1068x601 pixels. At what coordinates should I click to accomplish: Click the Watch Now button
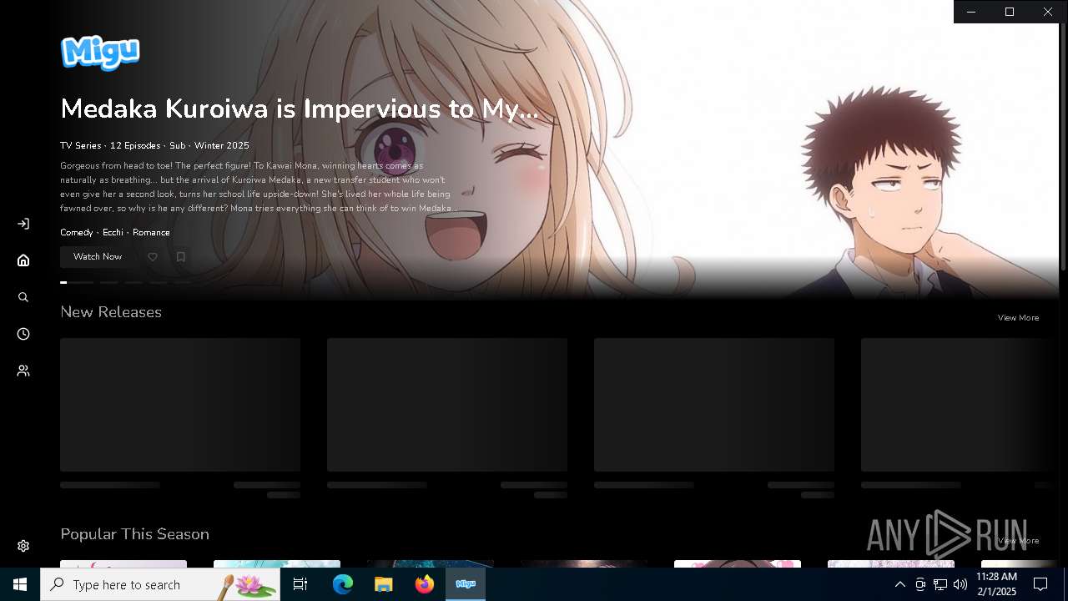tap(98, 257)
